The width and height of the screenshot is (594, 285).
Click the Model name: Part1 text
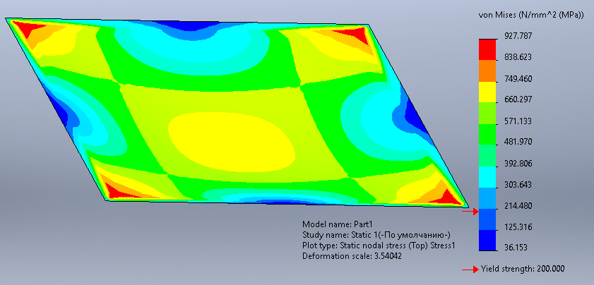331,224
